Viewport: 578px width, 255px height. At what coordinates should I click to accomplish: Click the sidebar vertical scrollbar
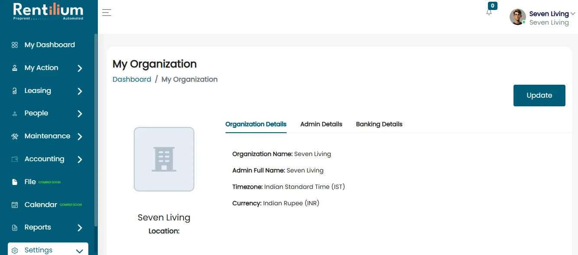[x=96, y=130]
